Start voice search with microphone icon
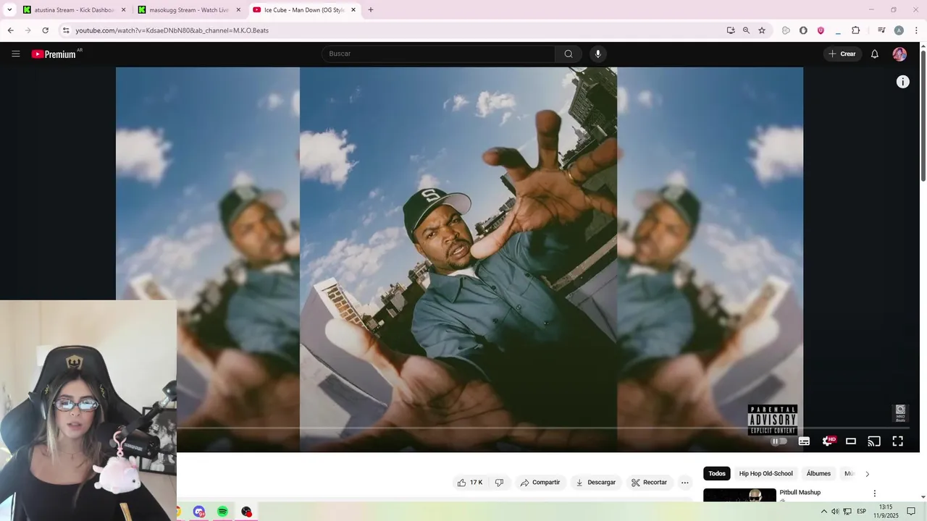 tap(597, 54)
